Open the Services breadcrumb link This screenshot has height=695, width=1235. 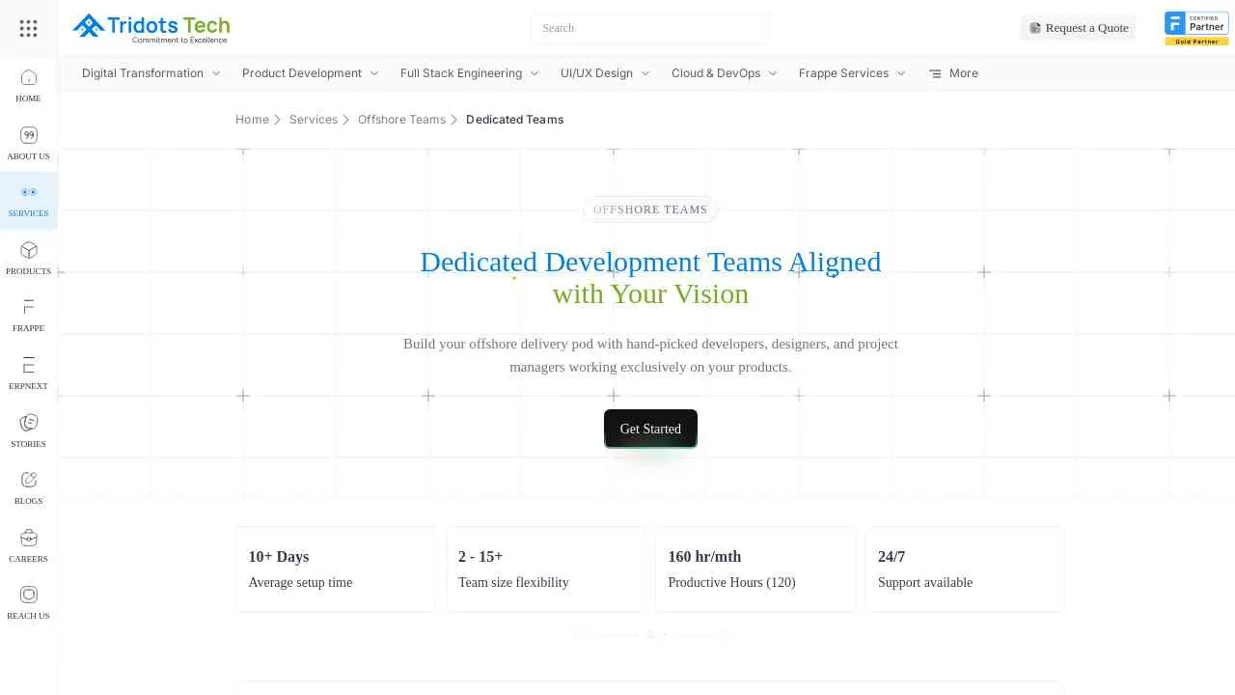pyautogui.click(x=314, y=120)
